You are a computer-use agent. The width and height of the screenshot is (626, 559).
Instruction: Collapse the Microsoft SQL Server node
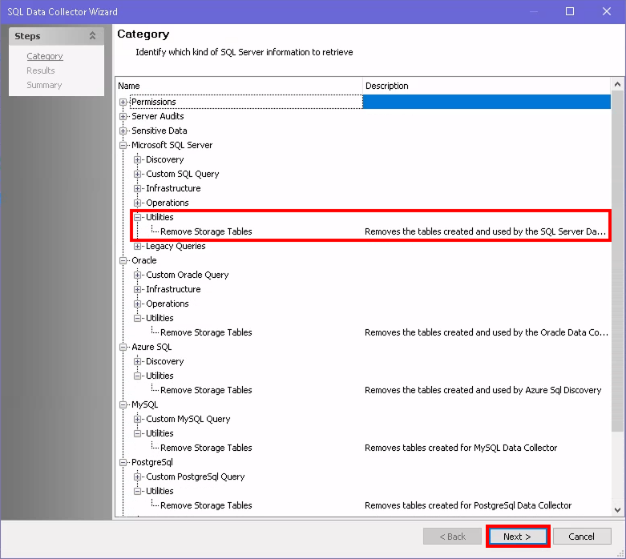123,145
